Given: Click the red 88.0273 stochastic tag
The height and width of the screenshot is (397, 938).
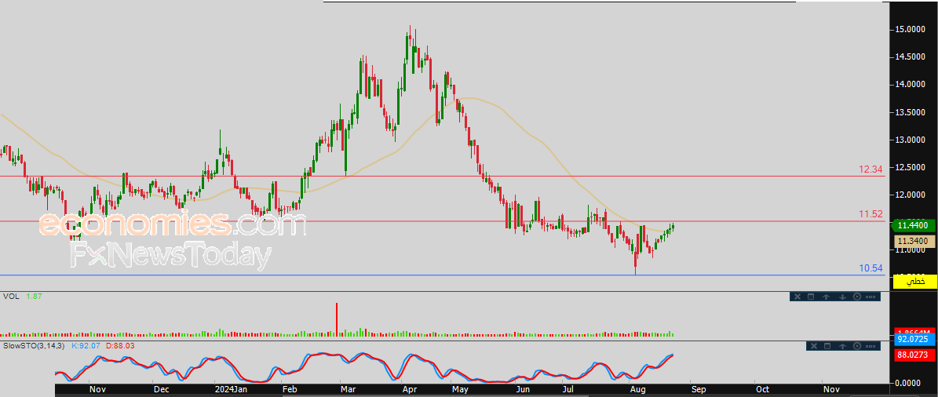Looking at the screenshot, I should click(x=914, y=355).
